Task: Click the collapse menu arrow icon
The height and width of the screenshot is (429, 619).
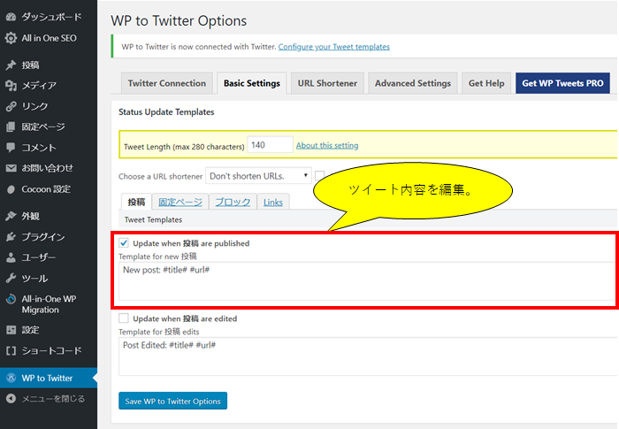Action: pos(11,399)
